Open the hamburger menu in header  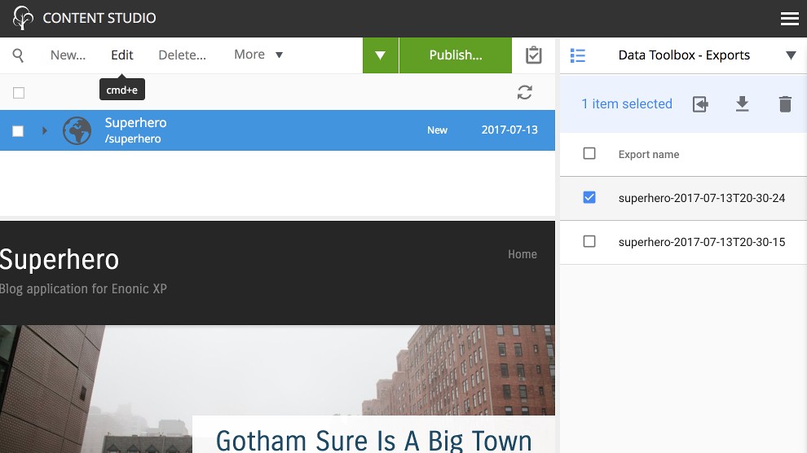click(790, 19)
